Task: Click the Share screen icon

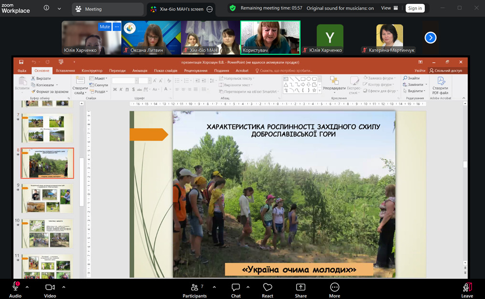Action: 300,287
